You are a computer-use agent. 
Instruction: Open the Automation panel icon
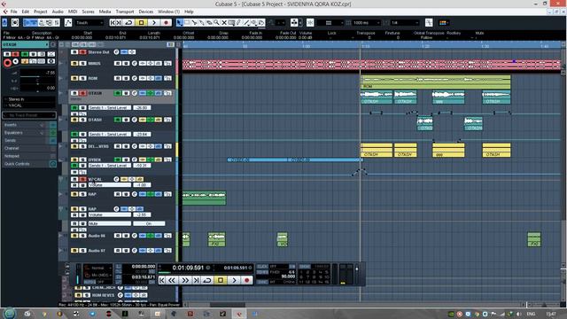pos(68,22)
